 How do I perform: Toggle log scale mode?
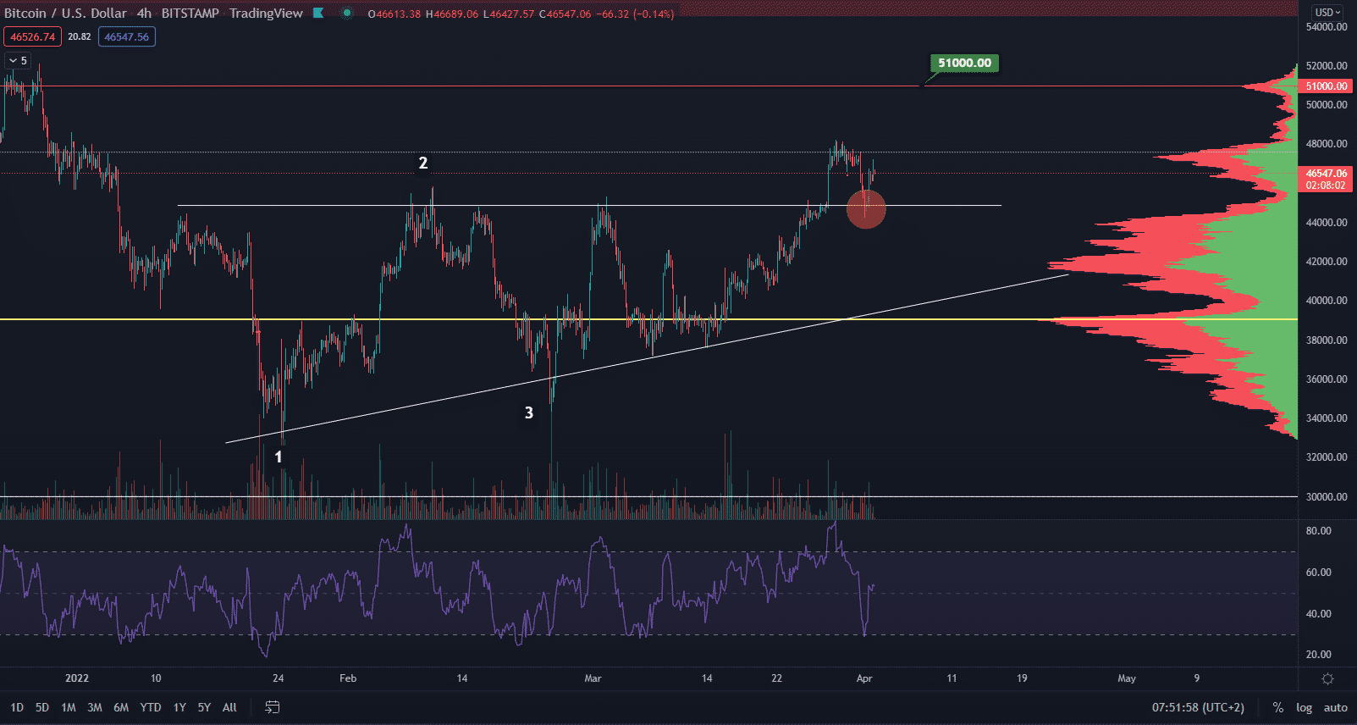coord(1304,707)
